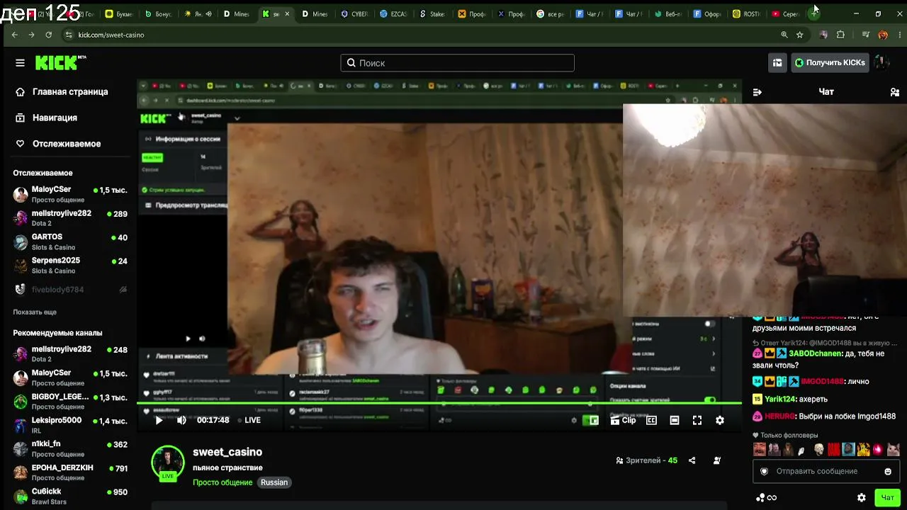Image resolution: width=907 pixels, height=510 pixels.
Task: Open player settings gear
Action: [x=720, y=420]
